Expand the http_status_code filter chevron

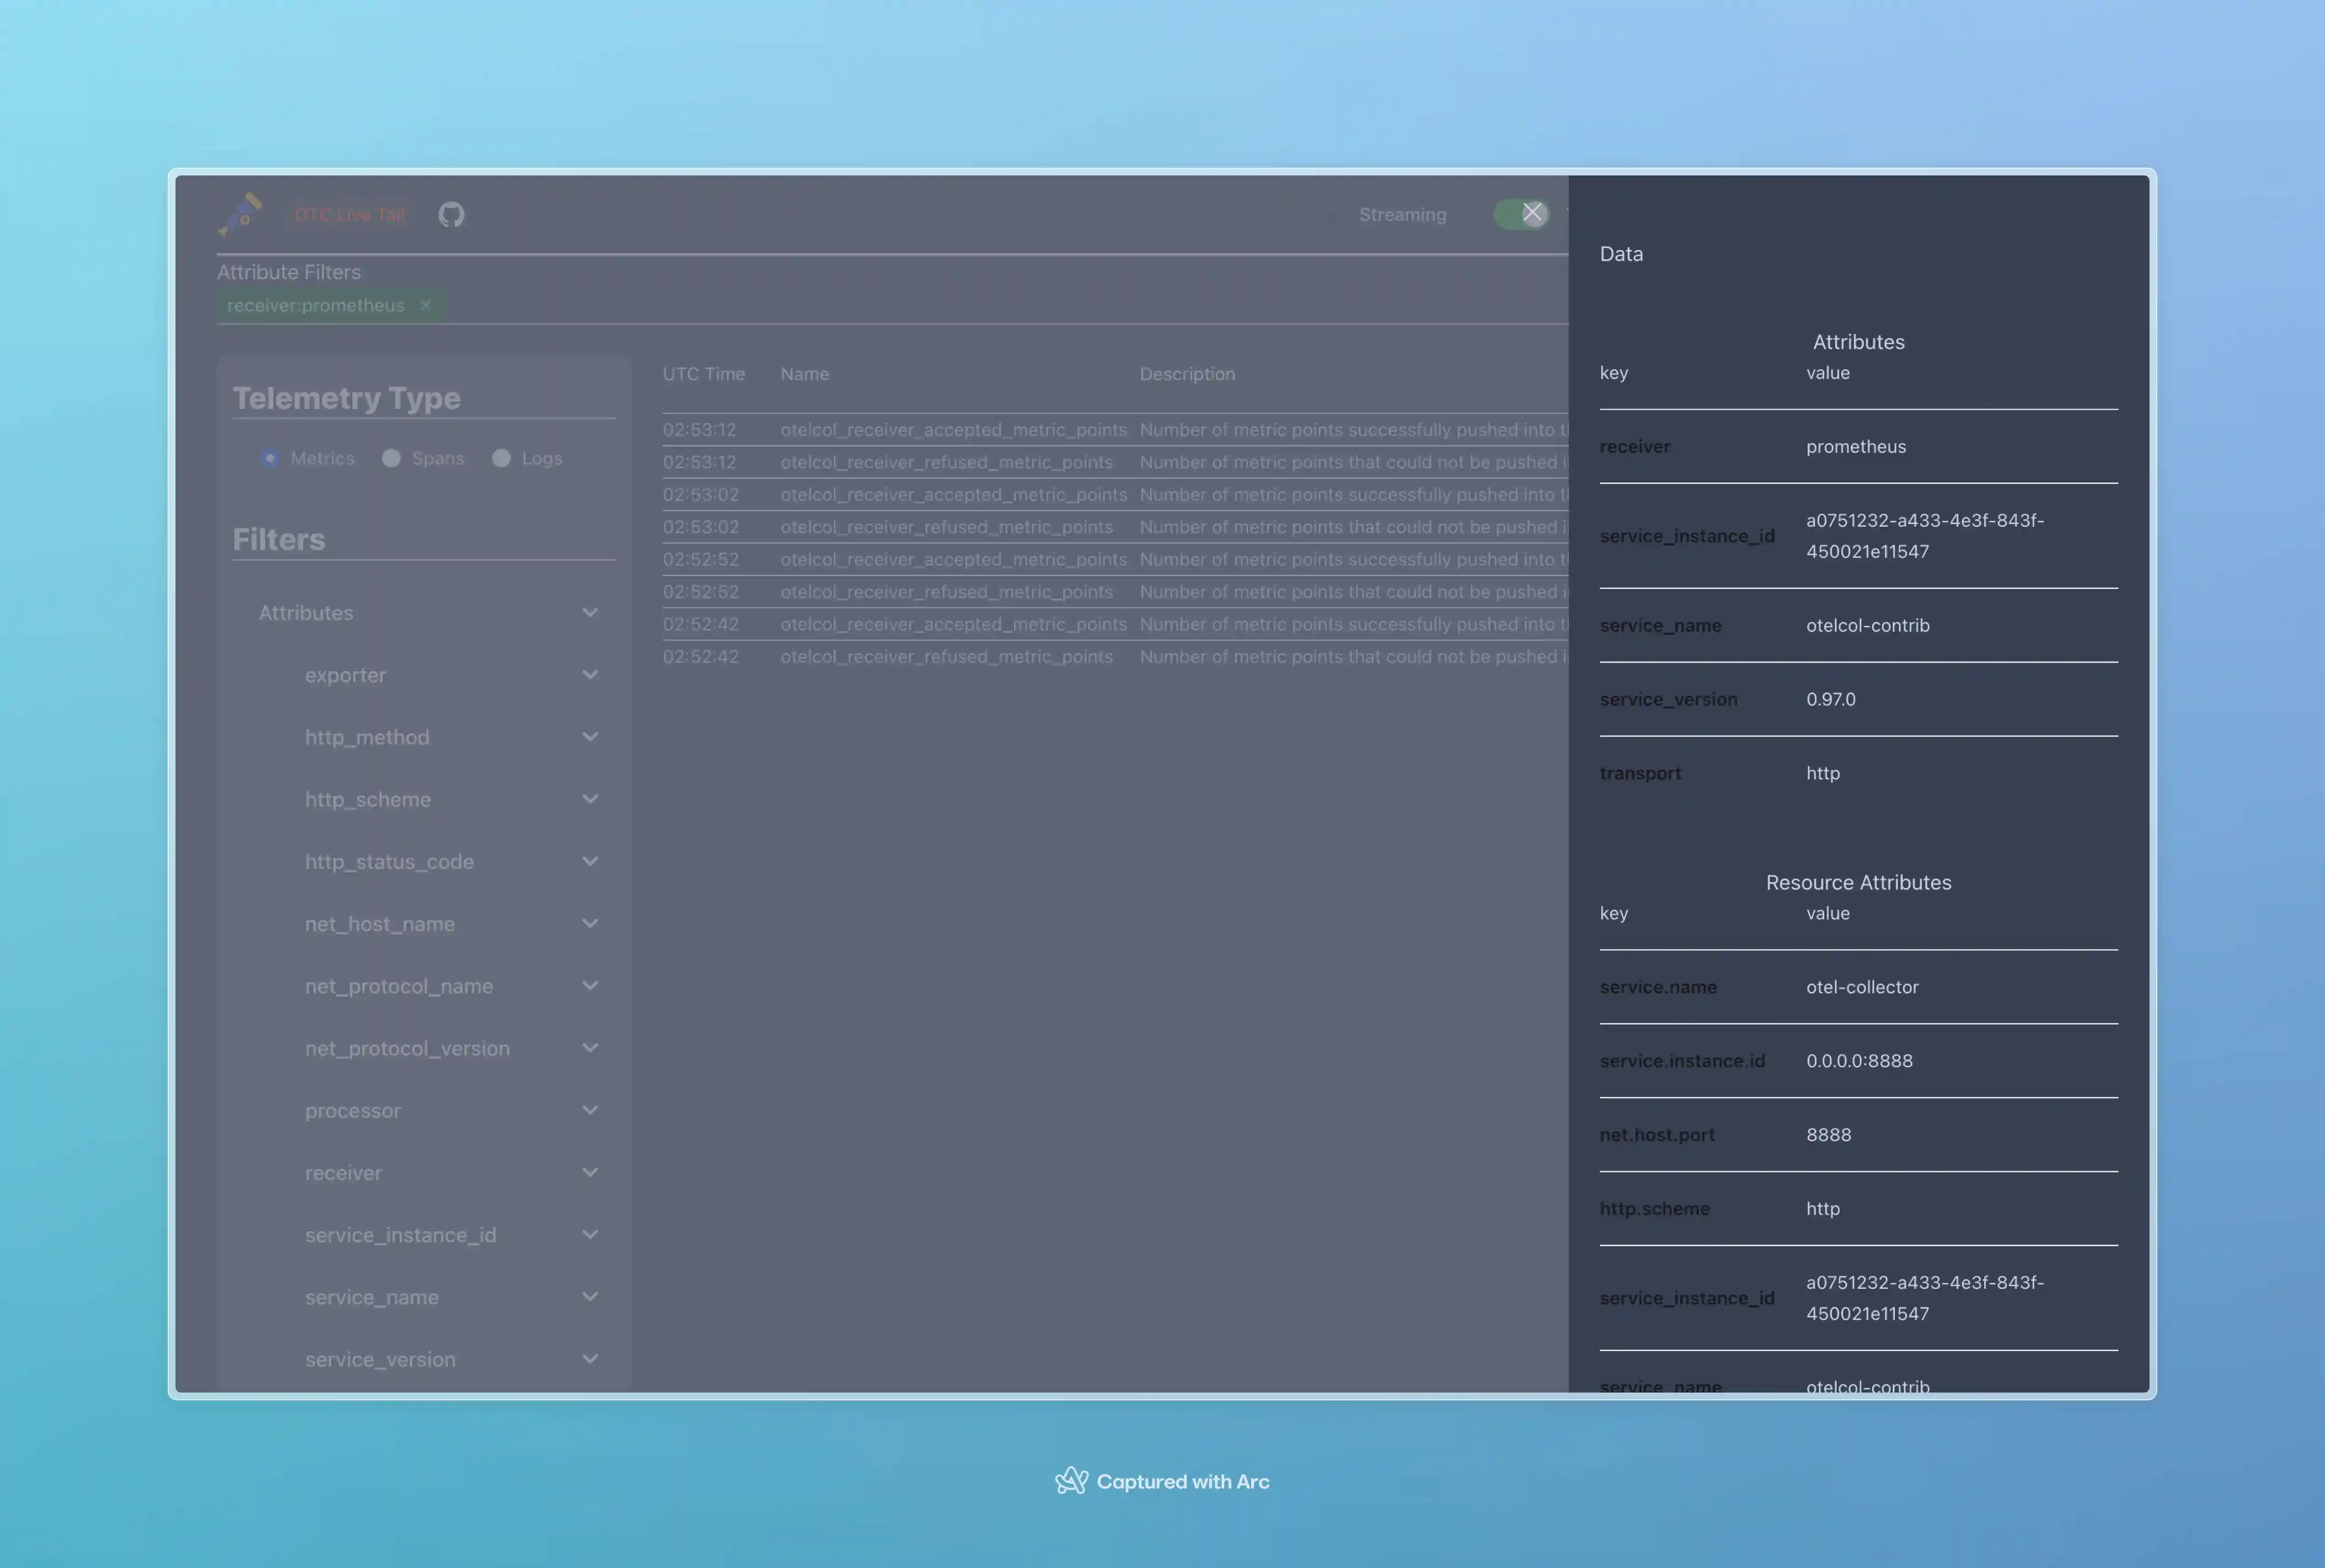589,861
